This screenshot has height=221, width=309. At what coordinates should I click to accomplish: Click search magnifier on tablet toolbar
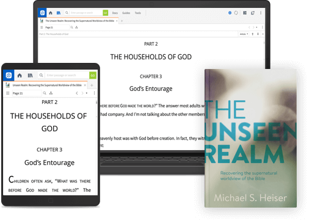tap(41, 75)
